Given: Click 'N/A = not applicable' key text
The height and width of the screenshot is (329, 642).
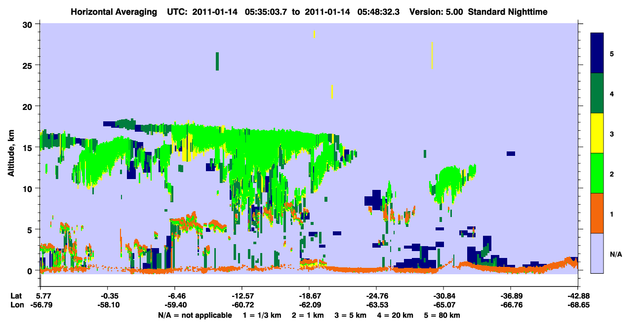Looking at the screenshot, I should tap(195, 315).
